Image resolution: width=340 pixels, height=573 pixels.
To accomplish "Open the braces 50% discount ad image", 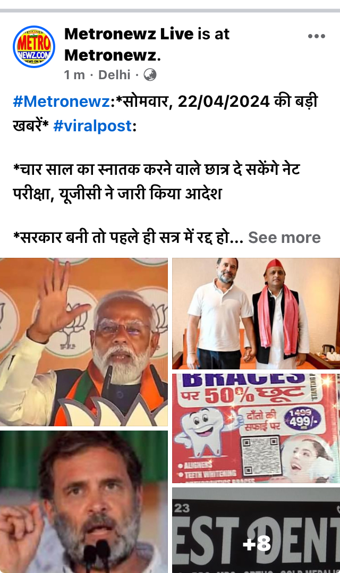I will 256,428.
